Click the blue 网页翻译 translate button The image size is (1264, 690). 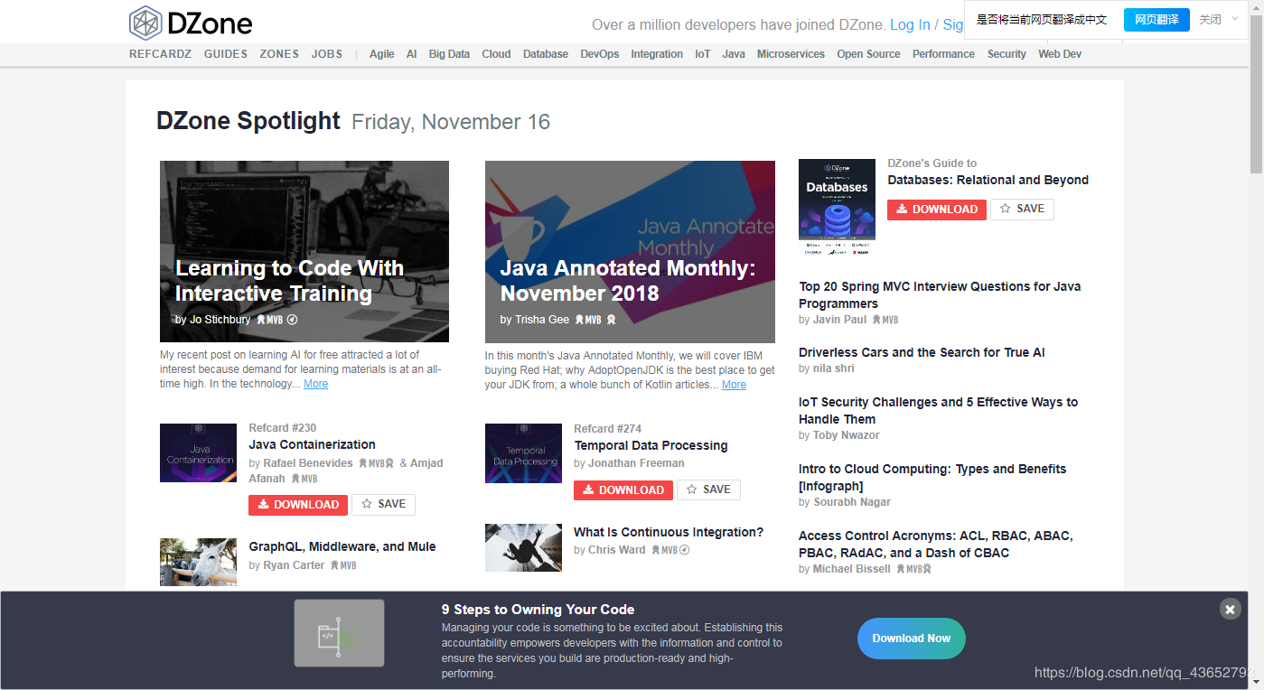(1156, 20)
